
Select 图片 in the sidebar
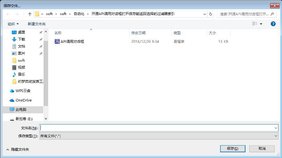pyautogui.click(x=21, y=53)
